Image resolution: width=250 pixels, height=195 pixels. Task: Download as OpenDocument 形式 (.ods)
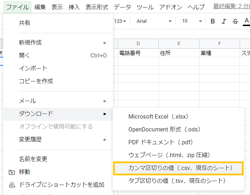[x=178, y=129]
